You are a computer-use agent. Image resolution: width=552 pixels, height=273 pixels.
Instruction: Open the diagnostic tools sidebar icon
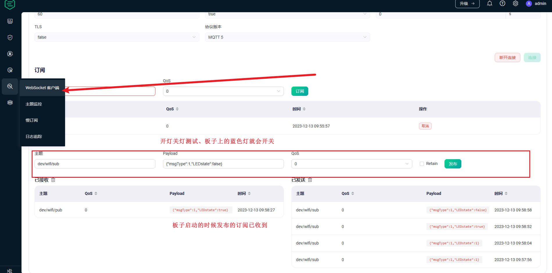coord(10,86)
